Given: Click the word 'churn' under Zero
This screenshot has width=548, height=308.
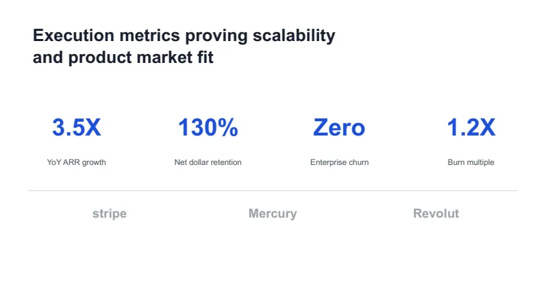Looking at the screenshot, I should pos(358,162).
